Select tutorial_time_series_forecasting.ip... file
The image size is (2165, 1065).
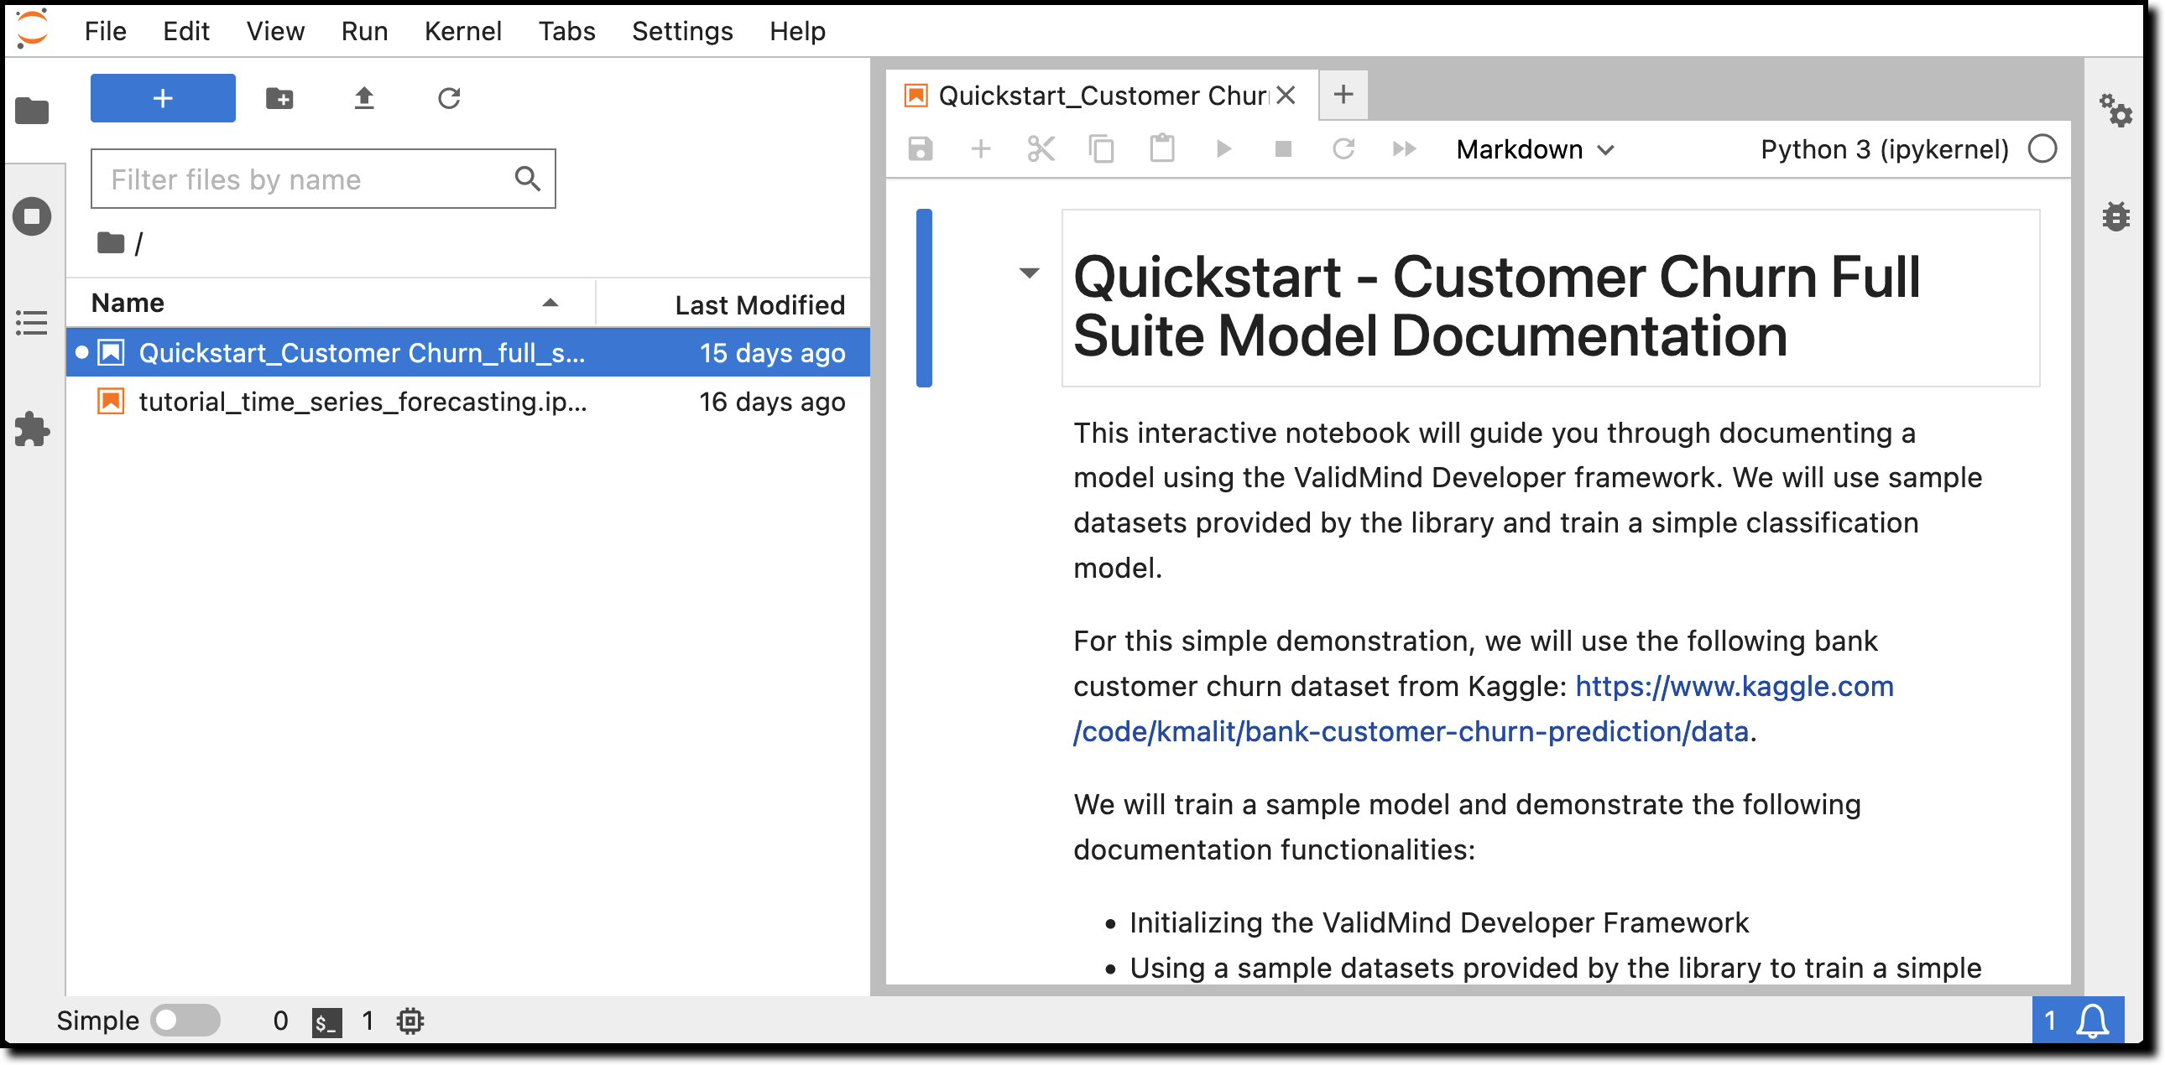(468, 402)
